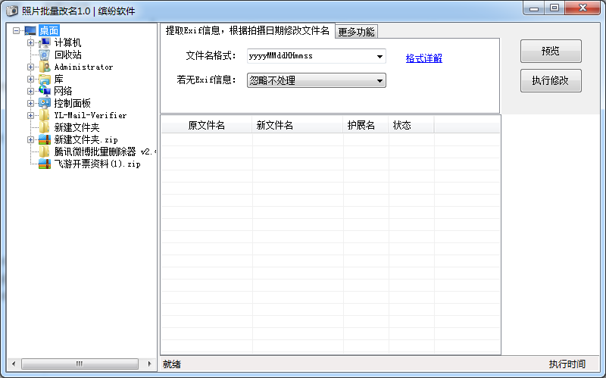The height and width of the screenshot is (378, 606).
Task: Expand the 新建文件夹.zip tree node
Action: [x=30, y=139]
